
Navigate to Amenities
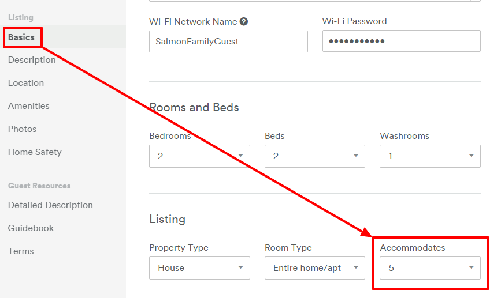[x=29, y=106]
